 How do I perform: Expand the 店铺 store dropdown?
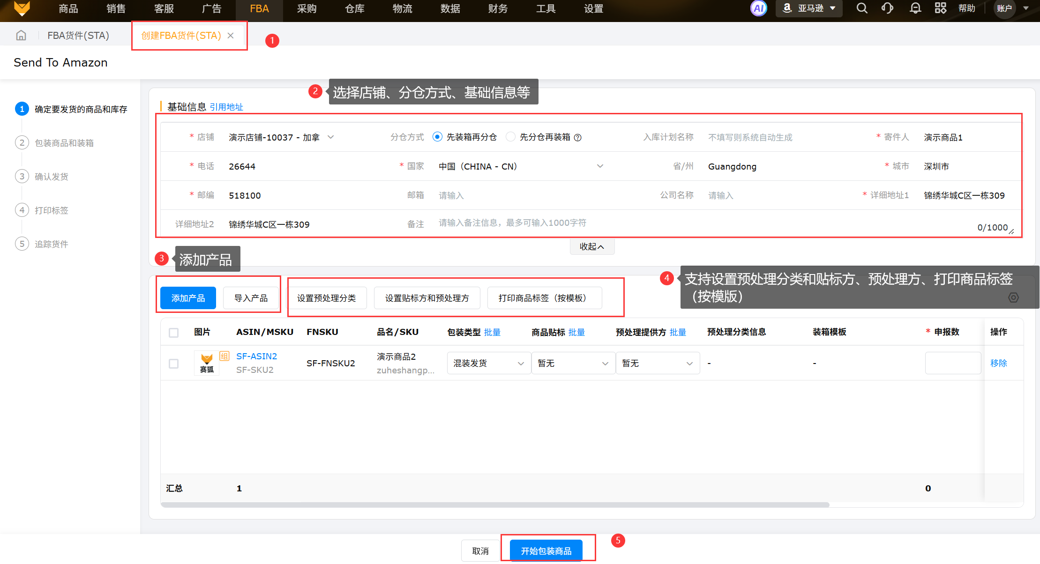(281, 137)
